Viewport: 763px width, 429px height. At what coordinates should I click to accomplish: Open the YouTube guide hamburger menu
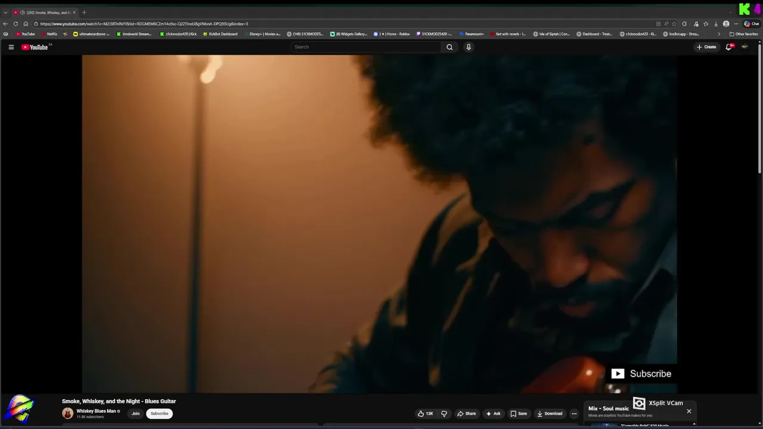(x=11, y=47)
